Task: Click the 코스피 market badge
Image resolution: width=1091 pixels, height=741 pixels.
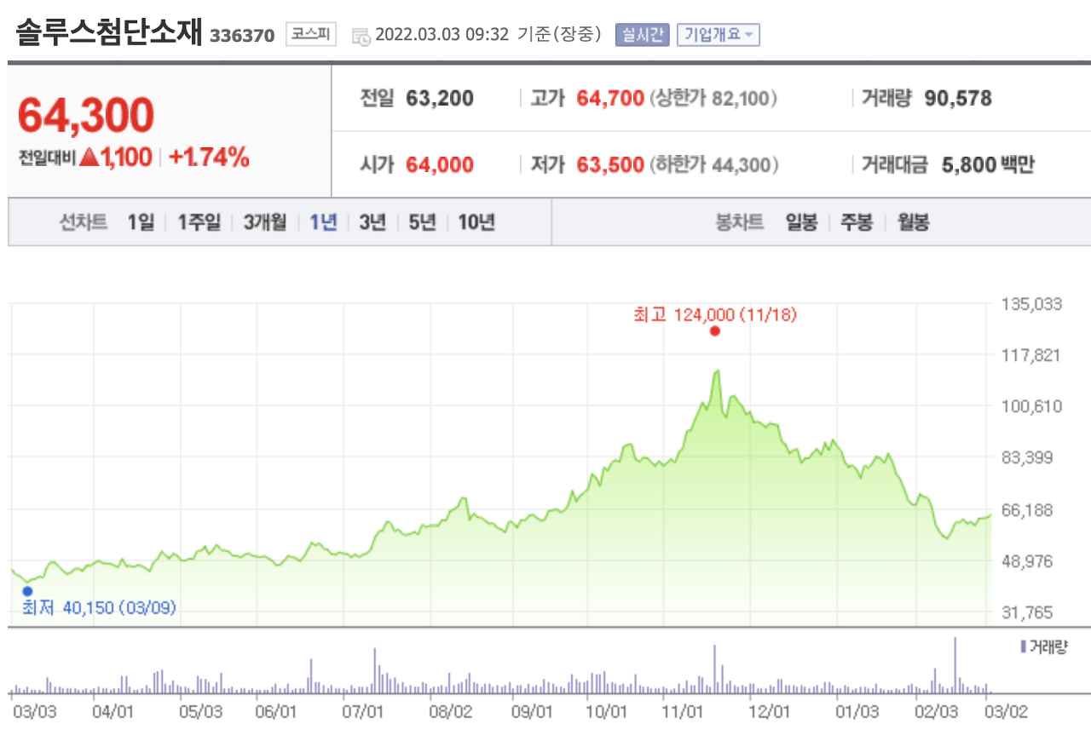Action: (311, 35)
